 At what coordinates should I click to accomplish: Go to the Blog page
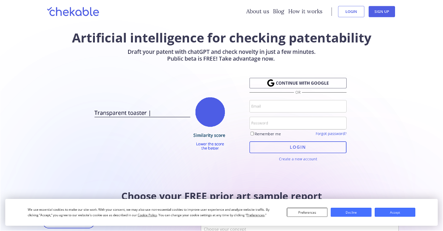278,11
